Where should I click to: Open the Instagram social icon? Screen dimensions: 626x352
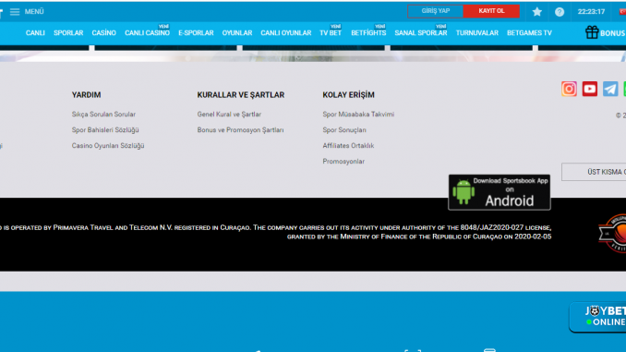[x=569, y=89]
